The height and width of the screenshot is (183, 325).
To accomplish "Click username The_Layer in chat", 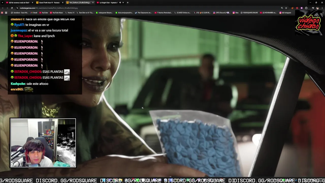I will click(25, 36).
